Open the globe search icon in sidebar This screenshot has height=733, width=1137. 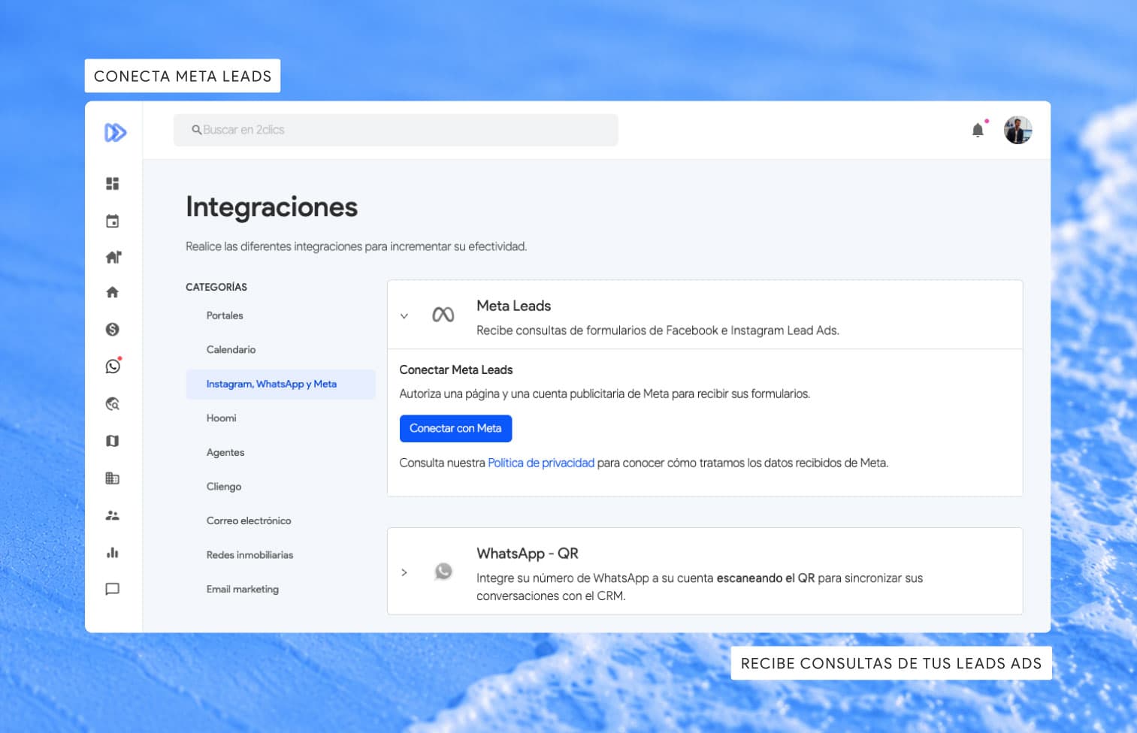tap(113, 404)
